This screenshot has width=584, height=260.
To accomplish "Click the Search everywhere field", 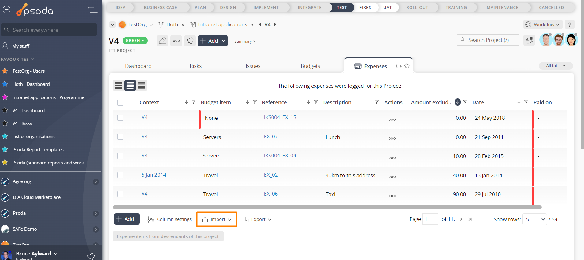I will [49, 30].
